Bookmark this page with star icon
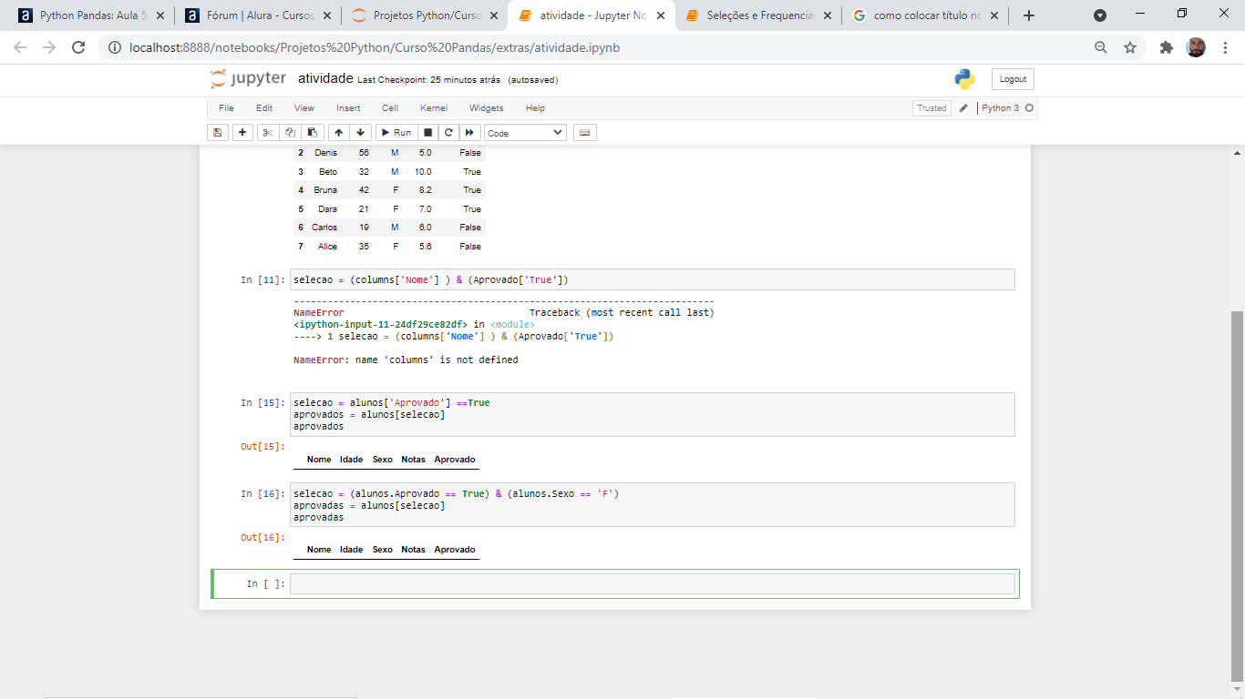The height and width of the screenshot is (699, 1245). 1130,47
